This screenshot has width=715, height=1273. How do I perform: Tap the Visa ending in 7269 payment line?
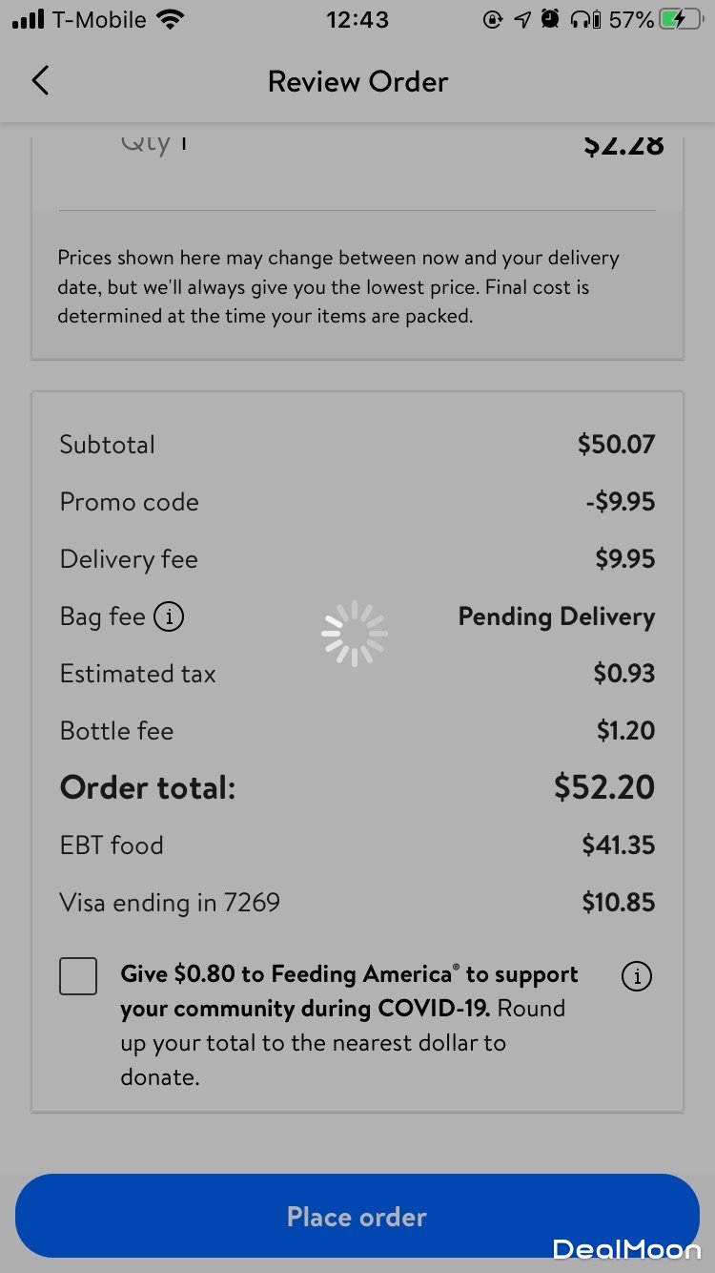pos(170,903)
